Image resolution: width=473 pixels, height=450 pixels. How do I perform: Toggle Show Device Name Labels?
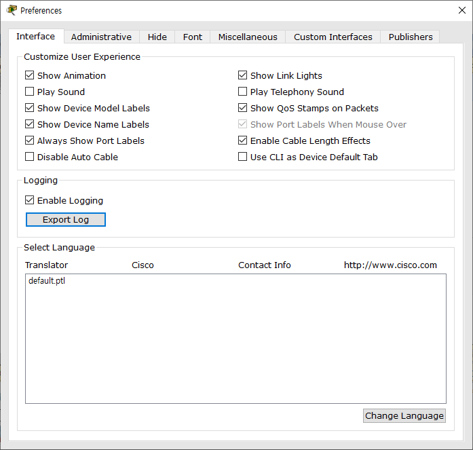click(30, 124)
